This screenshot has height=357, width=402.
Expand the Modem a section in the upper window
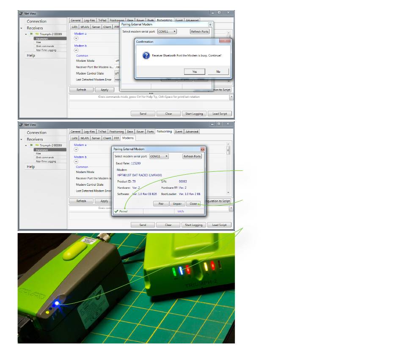click(x=76, y=38)
